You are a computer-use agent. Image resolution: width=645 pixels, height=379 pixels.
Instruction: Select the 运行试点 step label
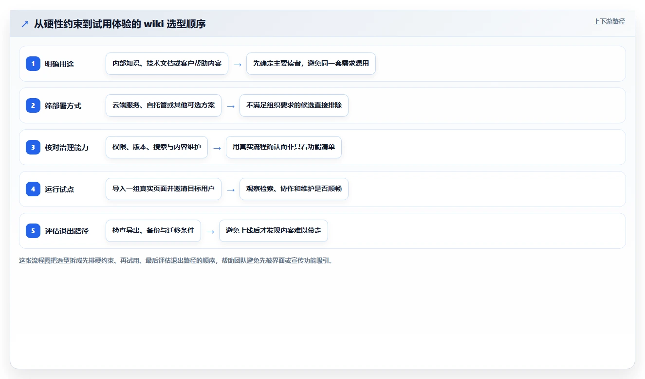(59, 189)
